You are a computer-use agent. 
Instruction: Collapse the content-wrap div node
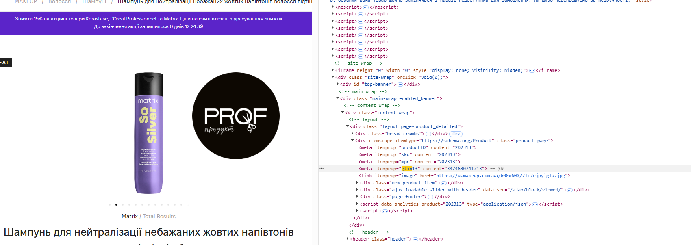pos(343,113)
